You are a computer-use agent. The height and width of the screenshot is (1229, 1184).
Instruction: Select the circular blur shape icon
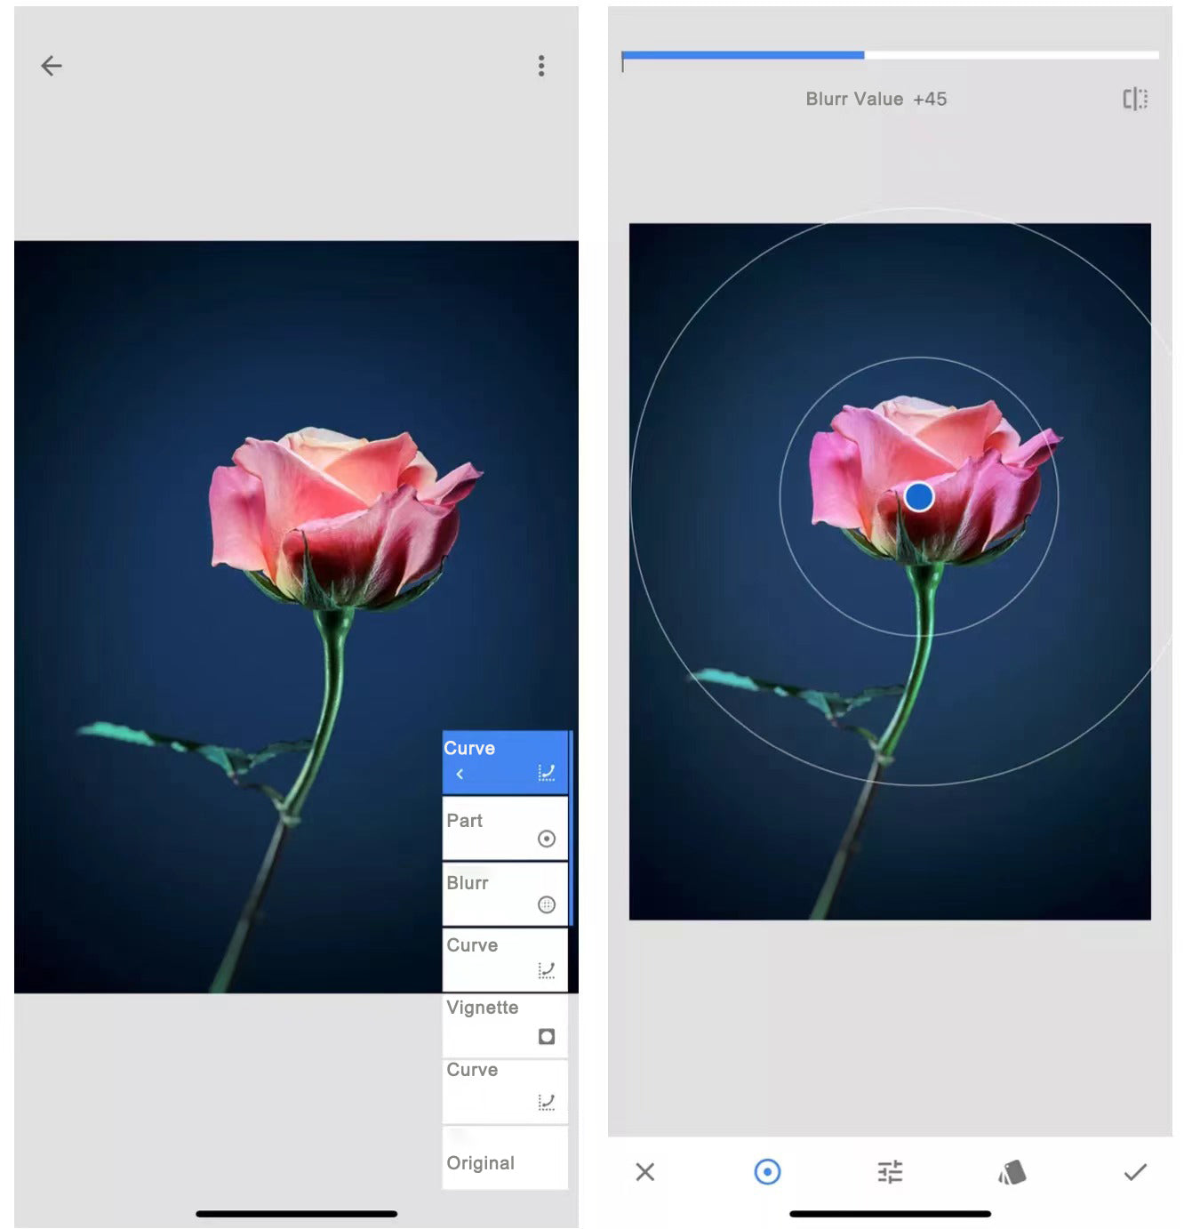[767, 1172]
